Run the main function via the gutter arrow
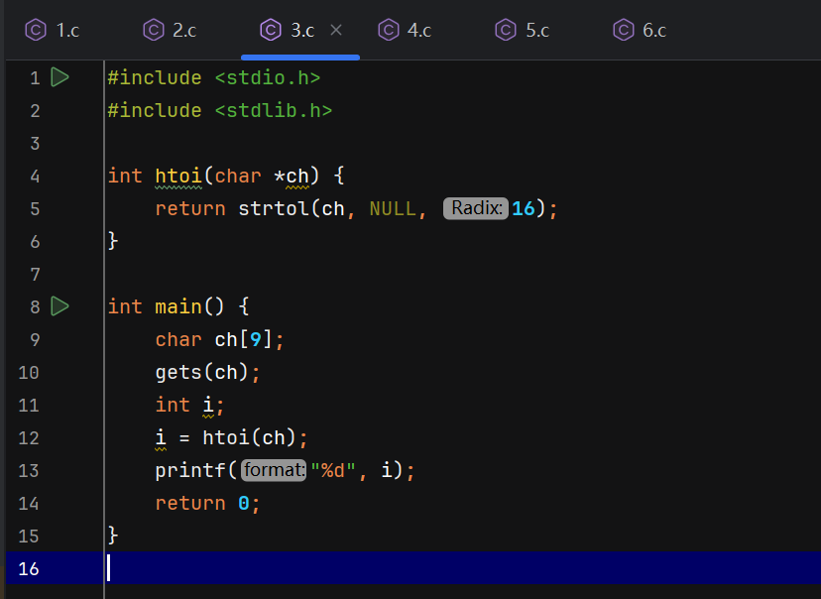 tap(59, 306)
